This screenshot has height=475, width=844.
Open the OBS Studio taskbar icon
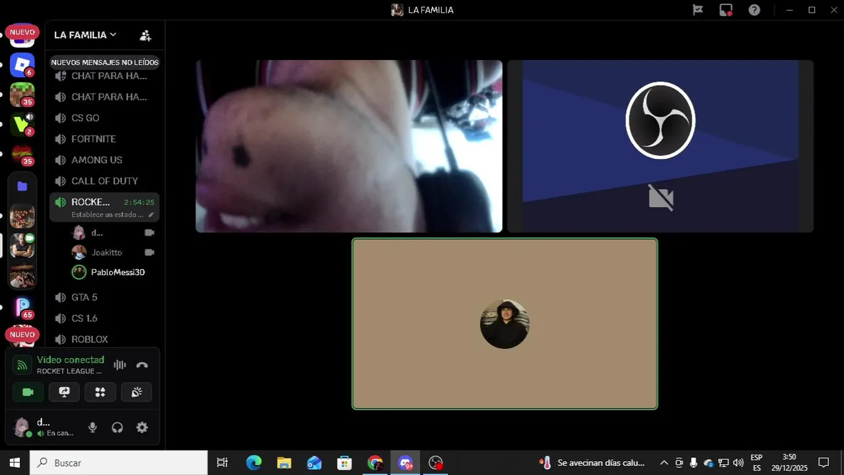point(436,463)
